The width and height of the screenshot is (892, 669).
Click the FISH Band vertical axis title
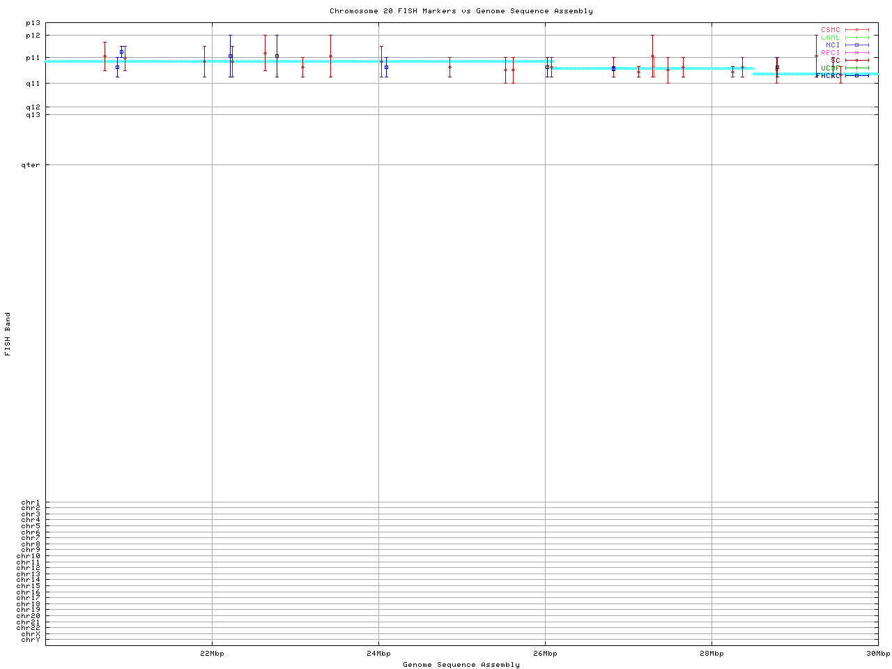tap(8, 334)
